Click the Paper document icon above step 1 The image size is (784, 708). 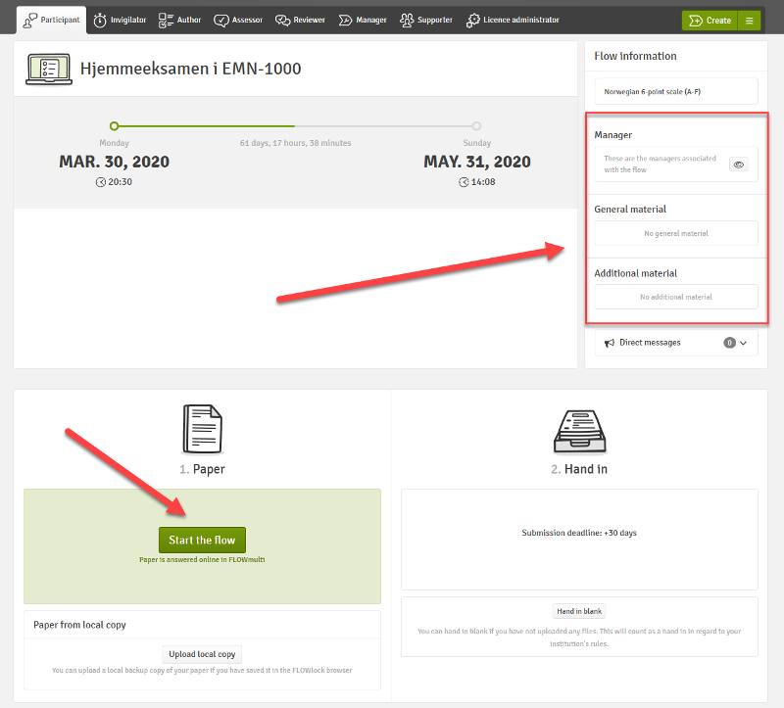(203, 428)
